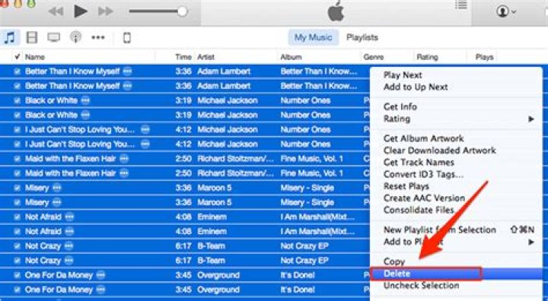Sort by the Name column header
The width and height of the screenshot is (548, 301).
point(34,57)
